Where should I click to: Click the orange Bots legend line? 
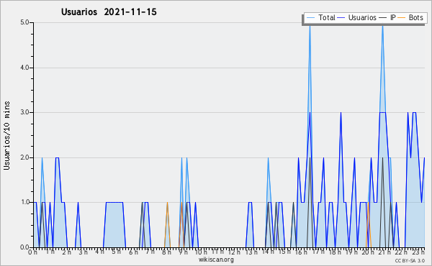402,18
